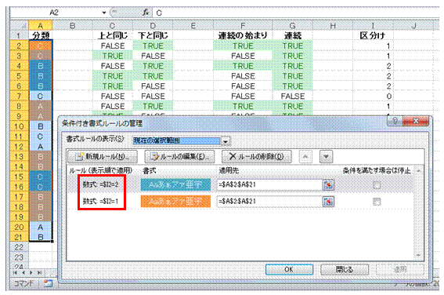The width and height of the screenshot is (444, 295).
Task: Select column F header
Action: click(243, 26)
